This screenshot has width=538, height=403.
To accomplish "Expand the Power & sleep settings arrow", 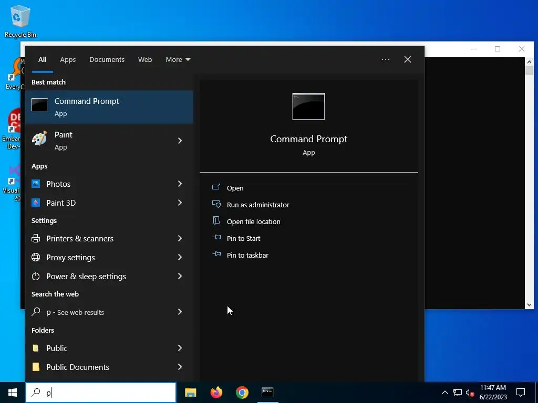I will pyautogui.click(x=180, y=276).
